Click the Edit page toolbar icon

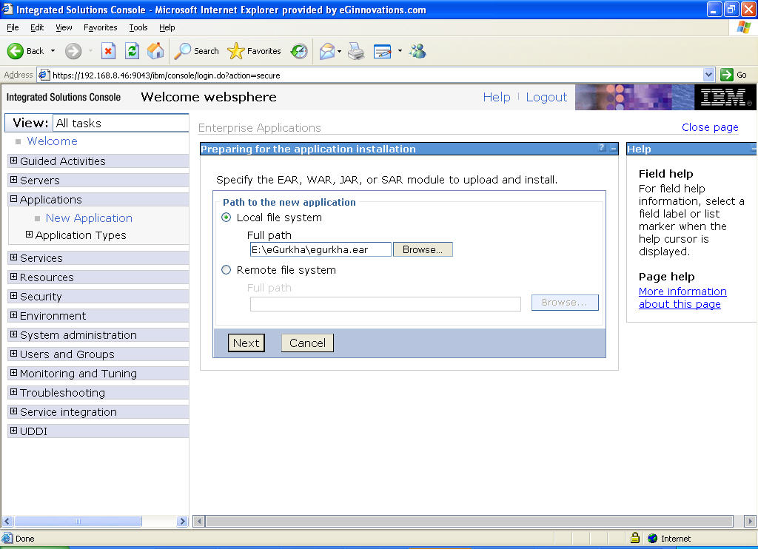[383, 51]
